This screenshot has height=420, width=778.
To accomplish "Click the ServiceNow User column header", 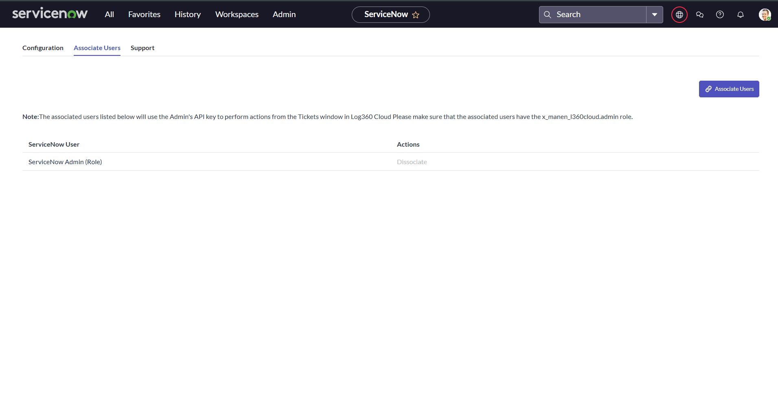I will 54,144.
